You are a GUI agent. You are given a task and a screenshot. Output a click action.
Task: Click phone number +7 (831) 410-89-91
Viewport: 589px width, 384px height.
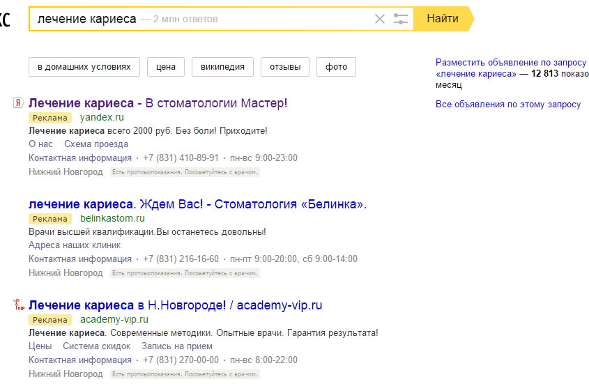coord(181,158)
